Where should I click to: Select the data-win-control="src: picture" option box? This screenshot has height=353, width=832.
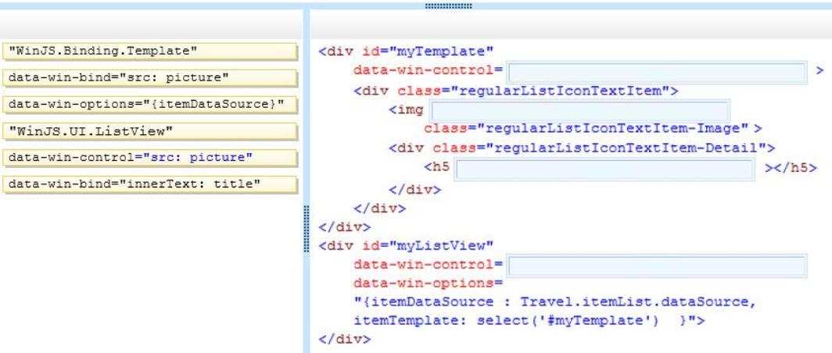[149, 158]
